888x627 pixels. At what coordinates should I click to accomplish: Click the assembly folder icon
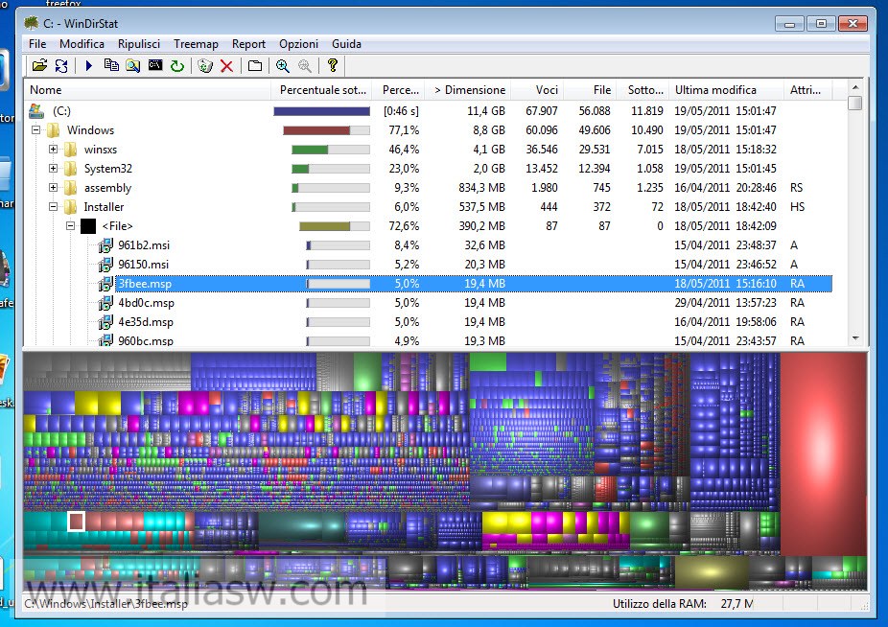click(x=71, y=188)
